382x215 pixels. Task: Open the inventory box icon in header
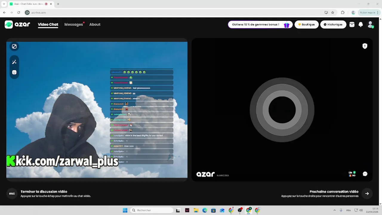[352, 24]
